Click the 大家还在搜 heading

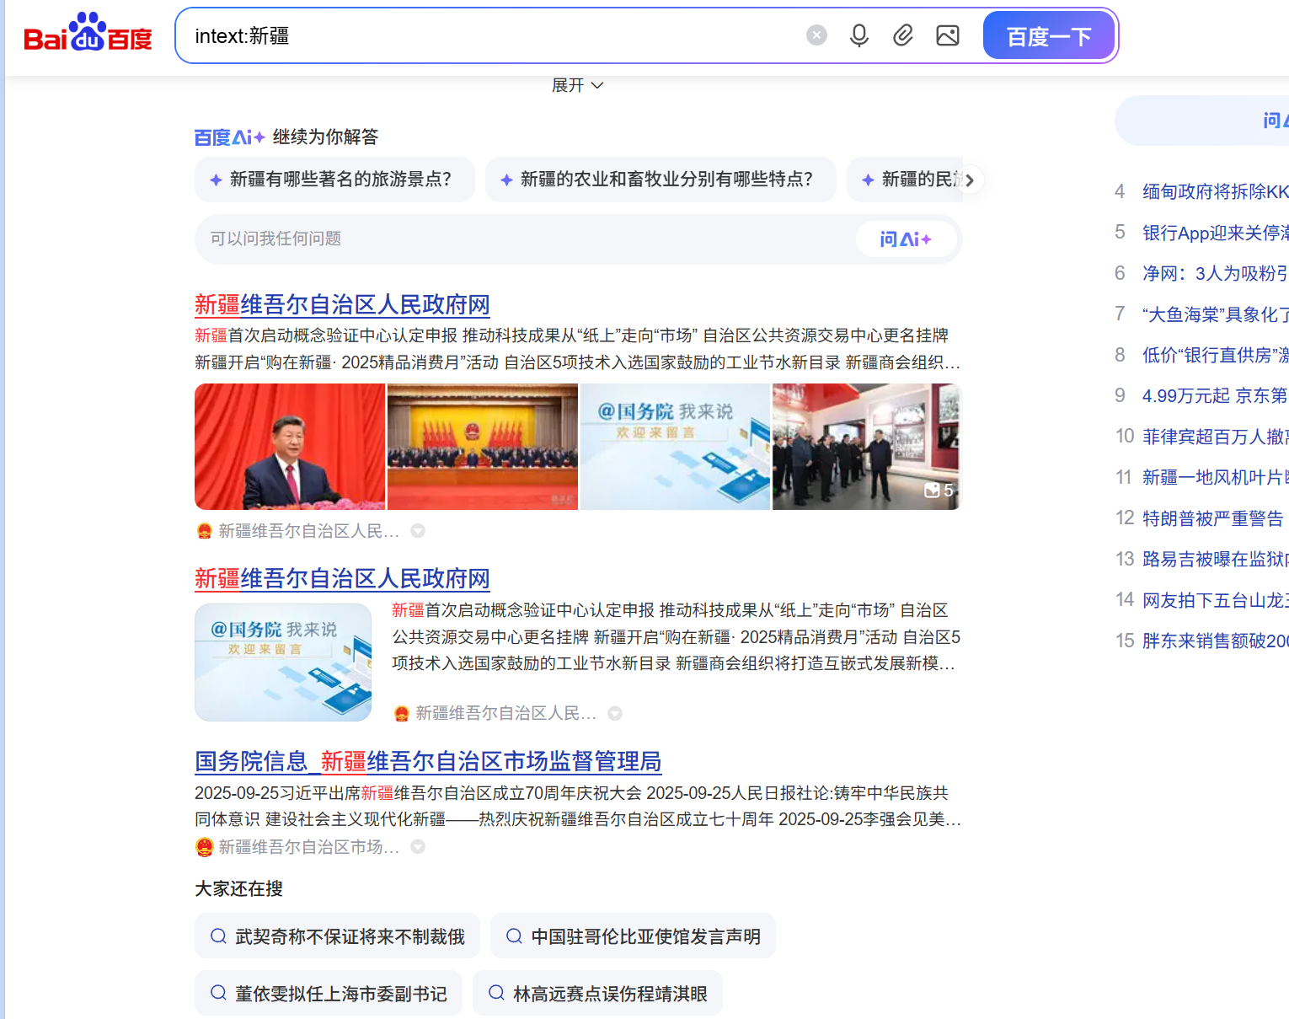[x=238, y=888]
